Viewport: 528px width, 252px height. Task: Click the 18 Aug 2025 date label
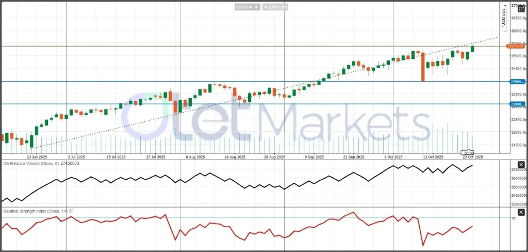point(233,156)
